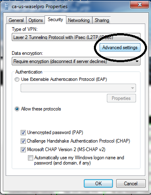Open the Sharing tab

102,20
